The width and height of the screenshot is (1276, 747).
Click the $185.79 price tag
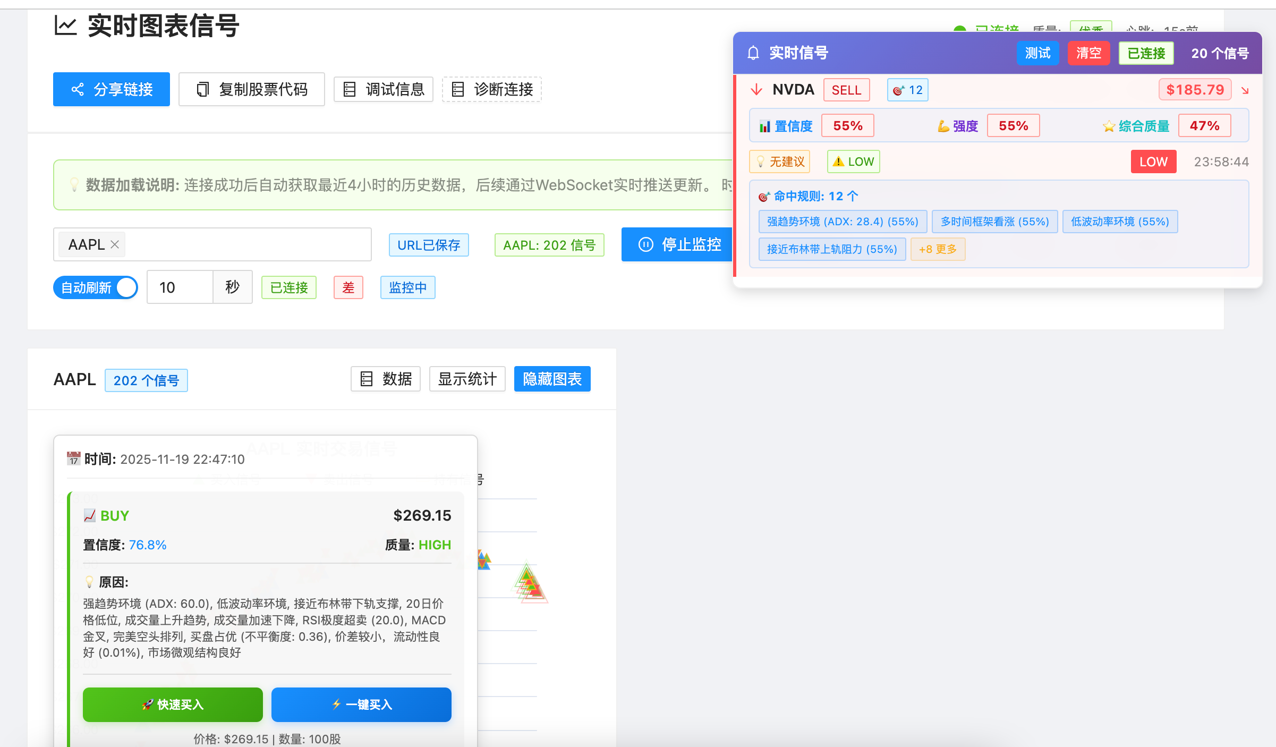[1195, 90]
